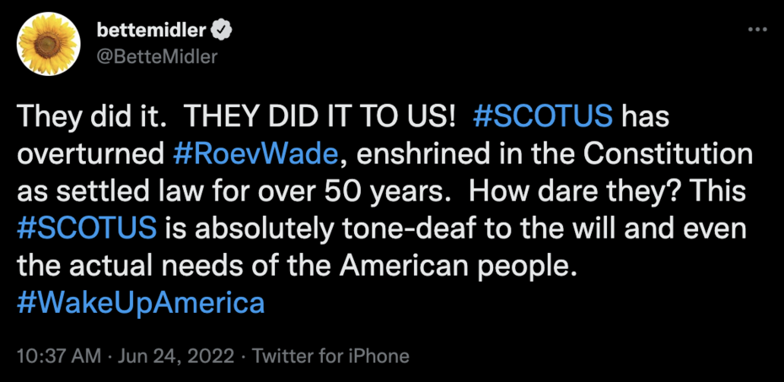Viewport: 784px width, 382px height.
Task: Open the Twitter for iPhone source link
Action: (x=331, y=356)
